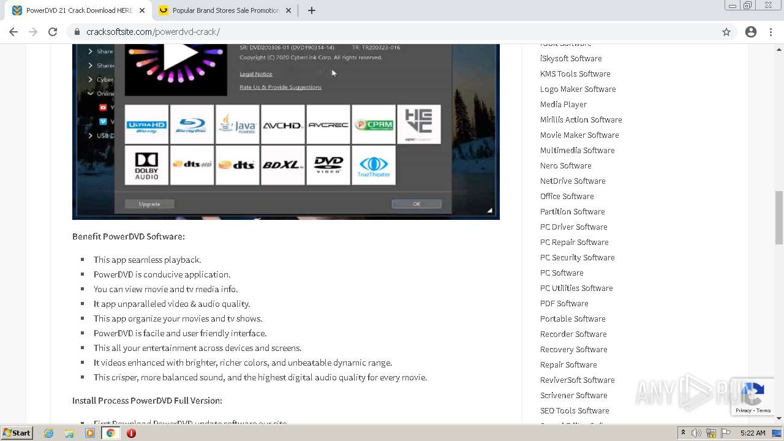Screen dimensions: 784x441
Task: Go to the Recovery Software category
Action: (x=574, y=349)
